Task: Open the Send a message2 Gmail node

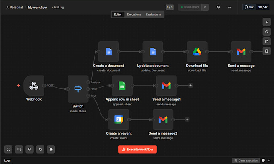Action: (x=163, y=119)
